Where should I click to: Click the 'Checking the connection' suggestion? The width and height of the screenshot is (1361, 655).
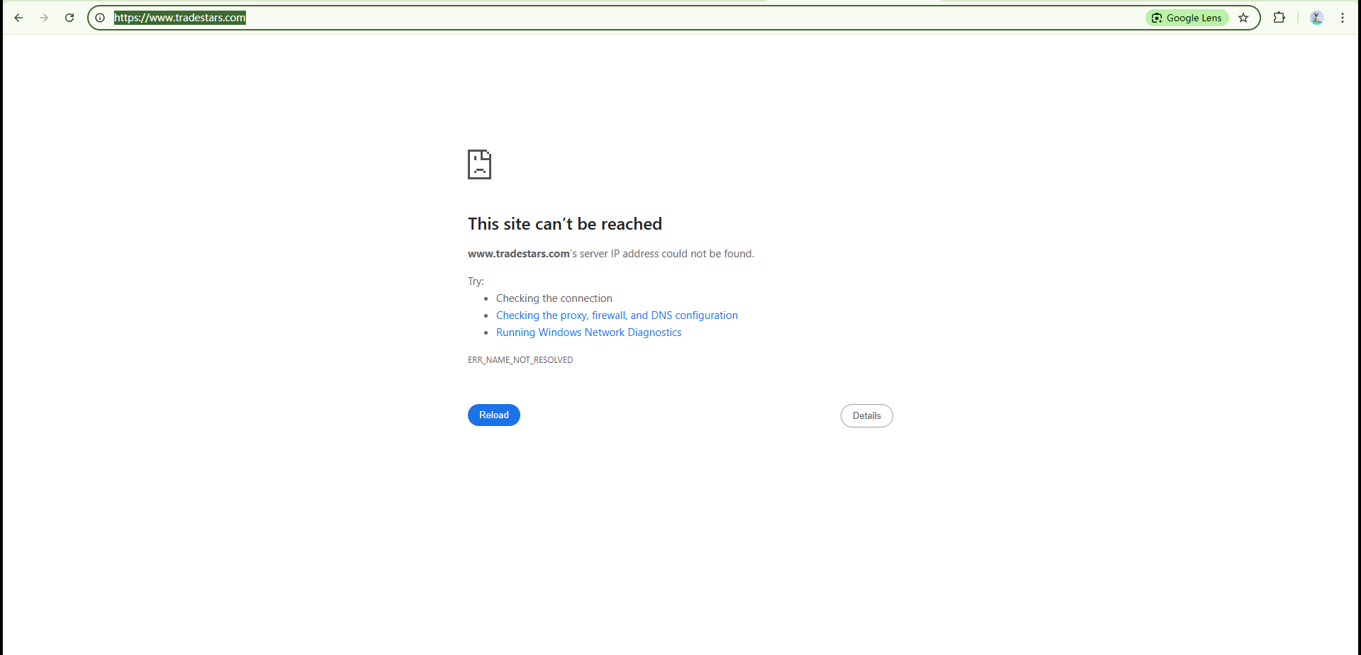coord(554,298)
